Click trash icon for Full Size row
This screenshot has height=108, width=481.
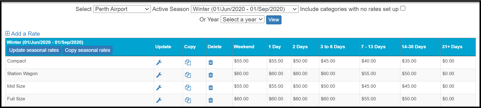click(211, 100)
